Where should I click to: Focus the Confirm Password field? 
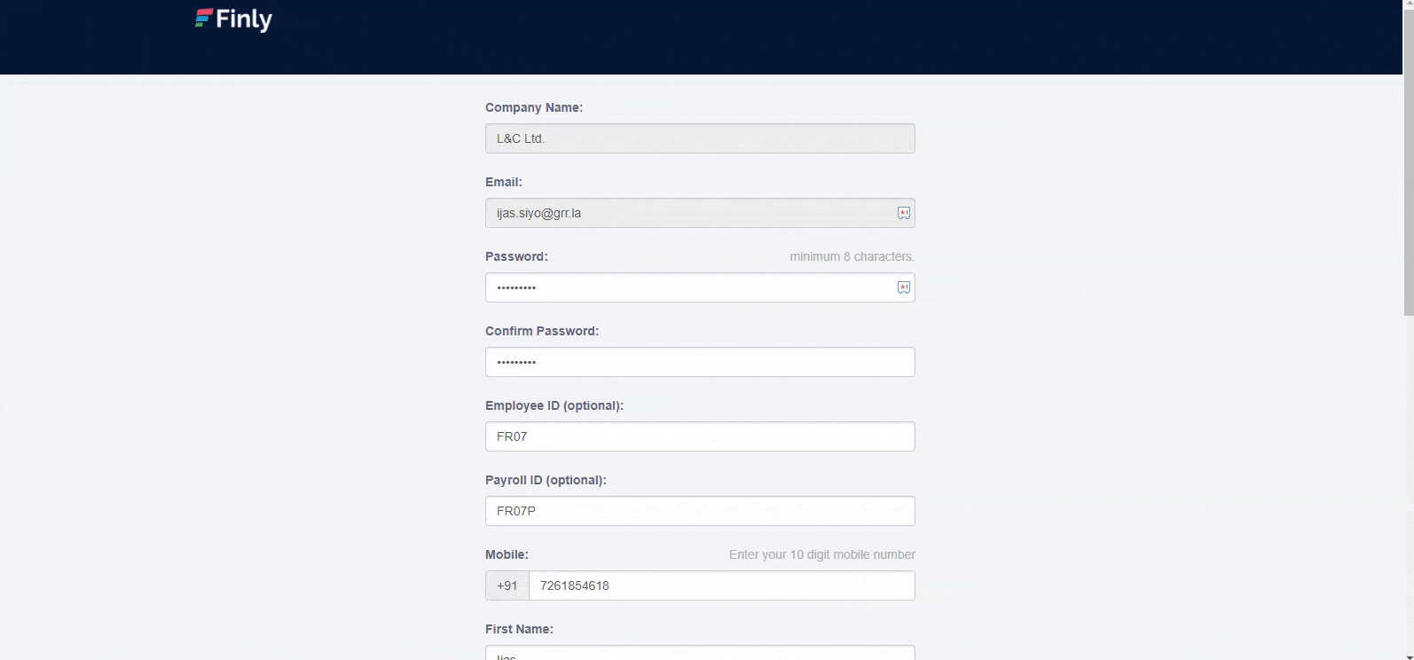point(700,362)
